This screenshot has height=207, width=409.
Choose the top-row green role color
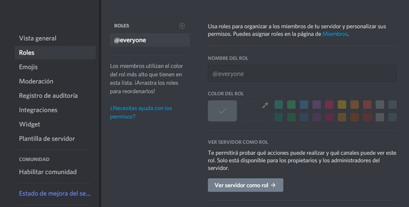point(291,105)
